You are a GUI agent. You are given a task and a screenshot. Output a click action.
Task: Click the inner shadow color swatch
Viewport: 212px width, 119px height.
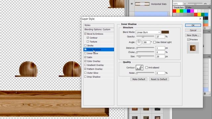165,32
